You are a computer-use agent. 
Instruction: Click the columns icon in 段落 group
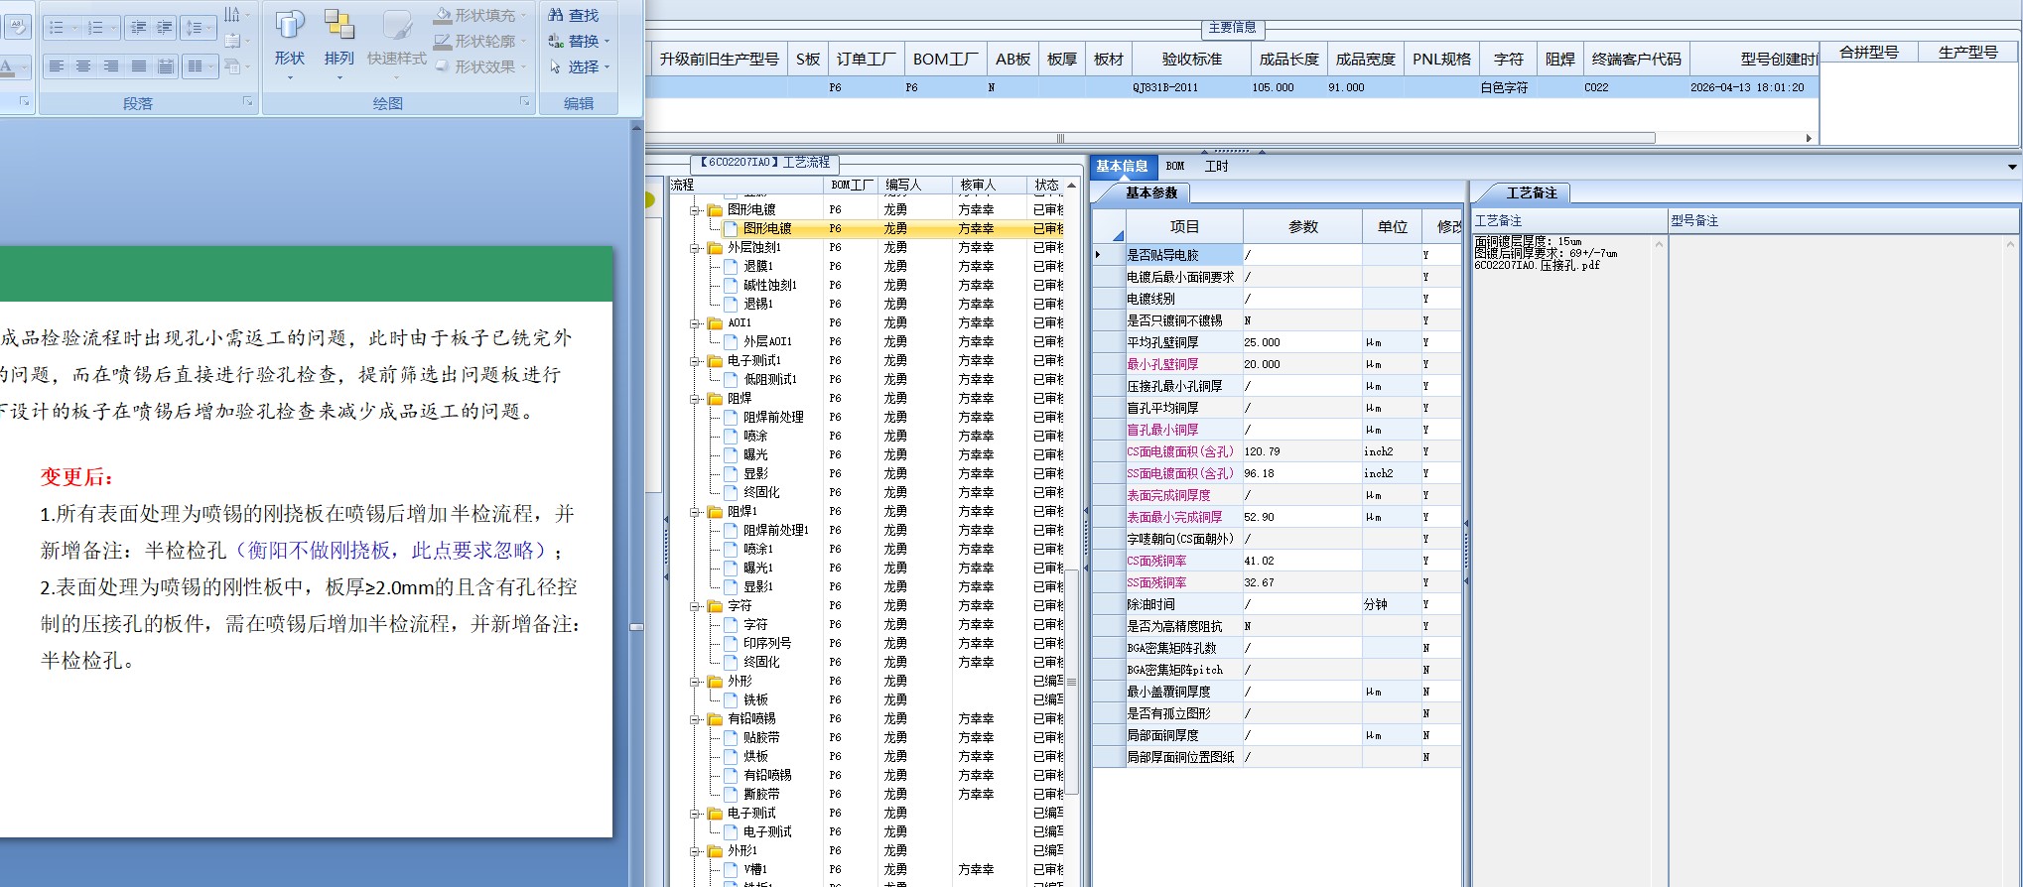(196, 66)
